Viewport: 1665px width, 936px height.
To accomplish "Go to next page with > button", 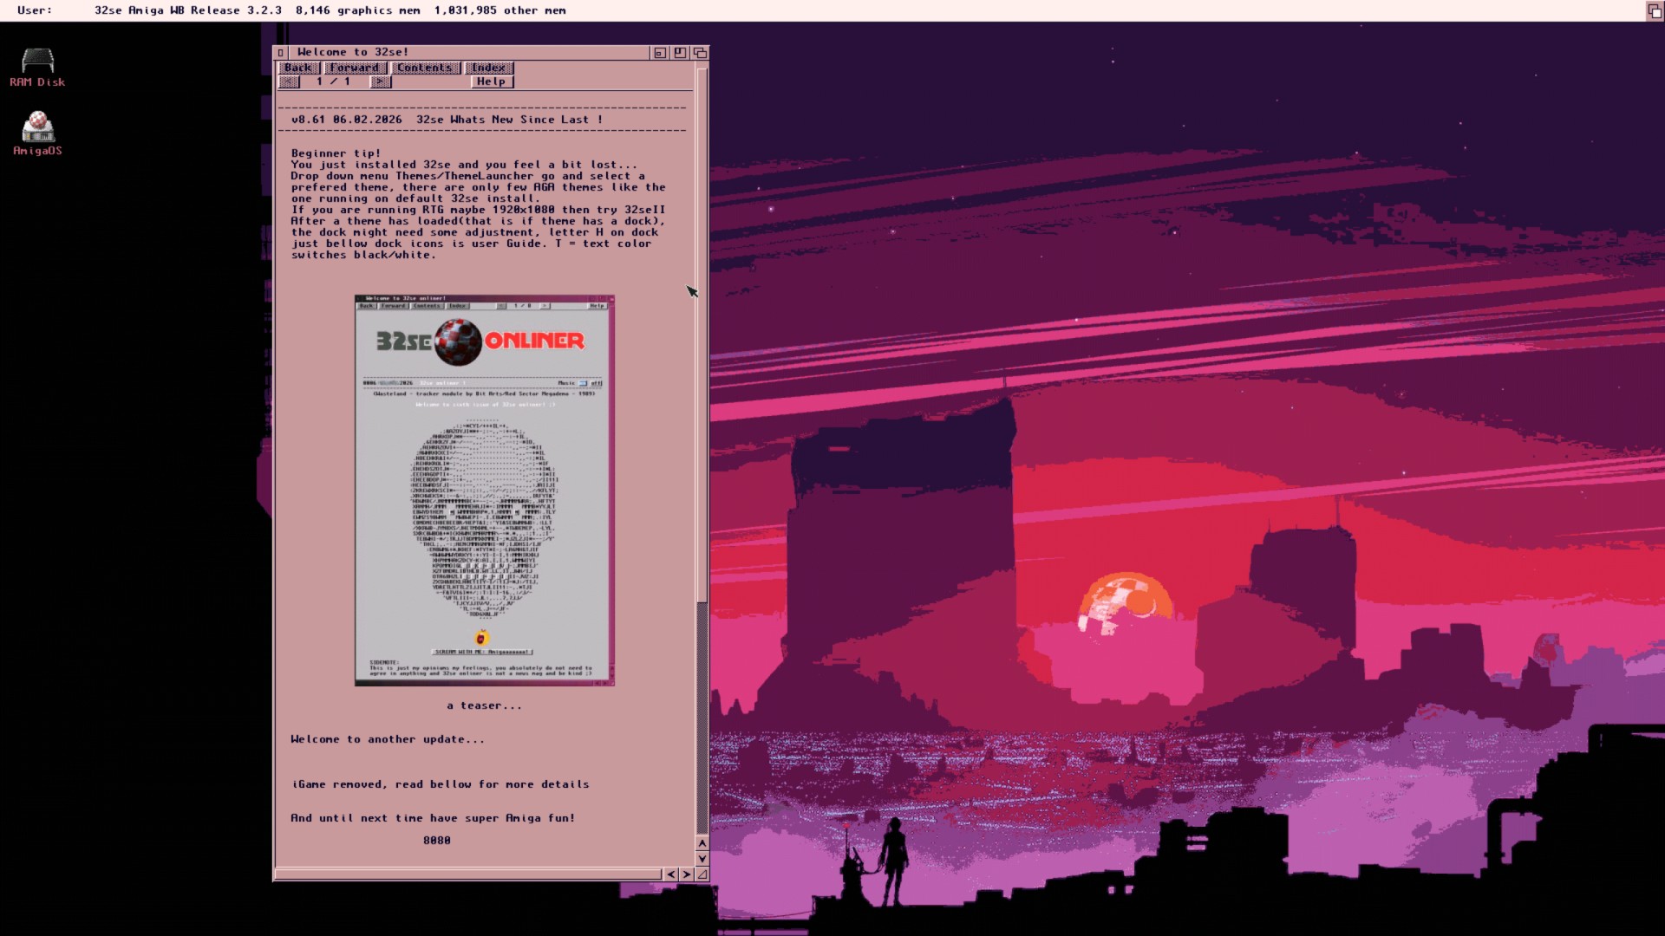I will point(380,81).
